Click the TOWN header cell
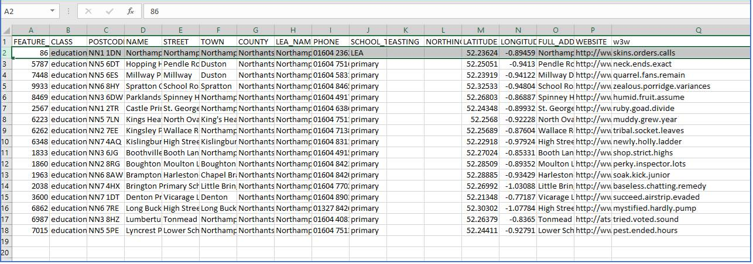The image size is (753, 264). tap(218, 41)
